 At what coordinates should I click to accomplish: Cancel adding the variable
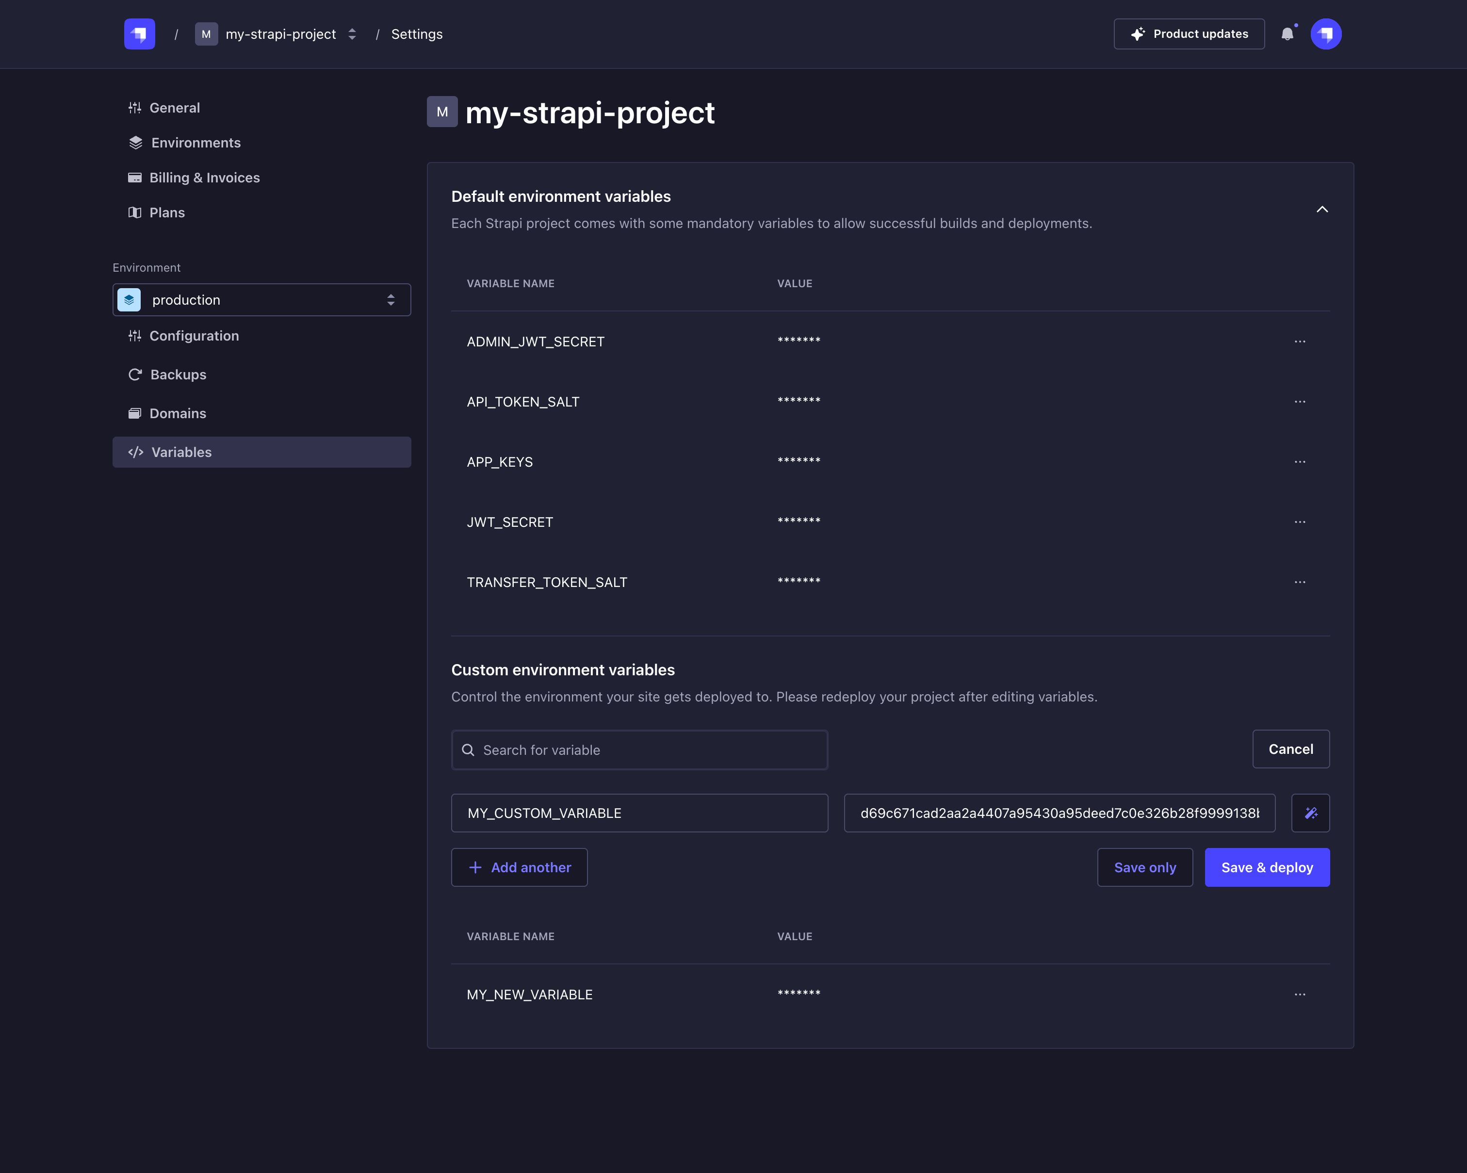[x=1291, y=749]
